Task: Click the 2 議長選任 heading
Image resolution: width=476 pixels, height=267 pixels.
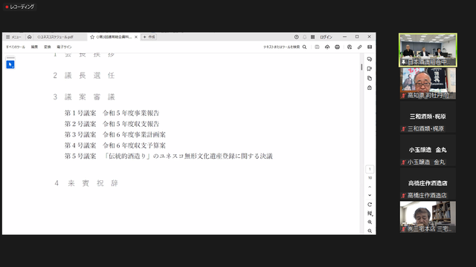Action: coord(84,76)
